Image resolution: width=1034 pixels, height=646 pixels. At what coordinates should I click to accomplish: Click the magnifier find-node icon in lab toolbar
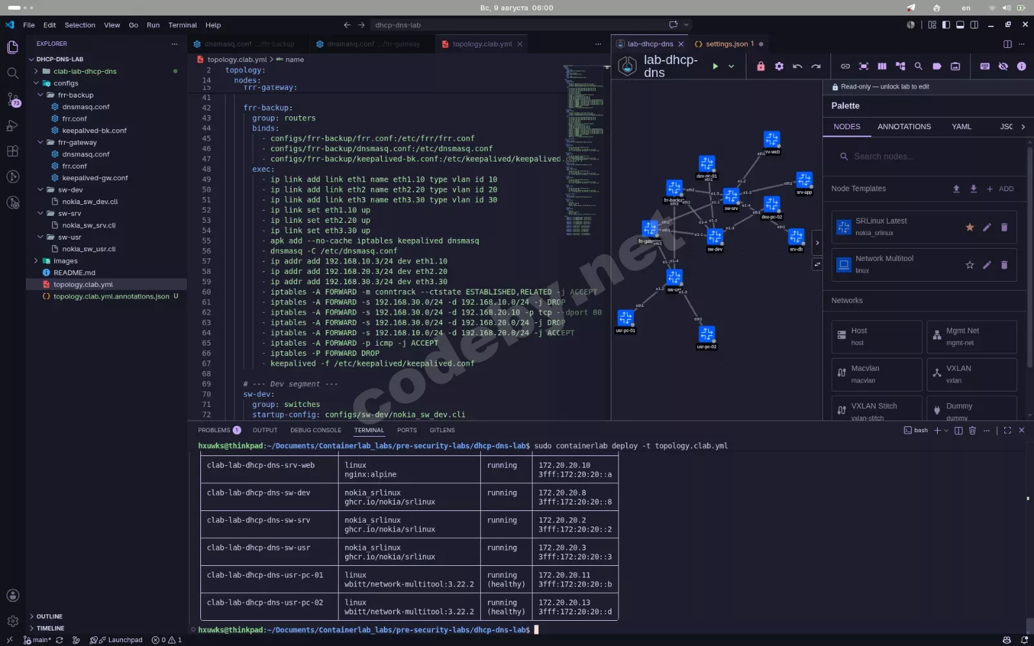click(918, 66)
